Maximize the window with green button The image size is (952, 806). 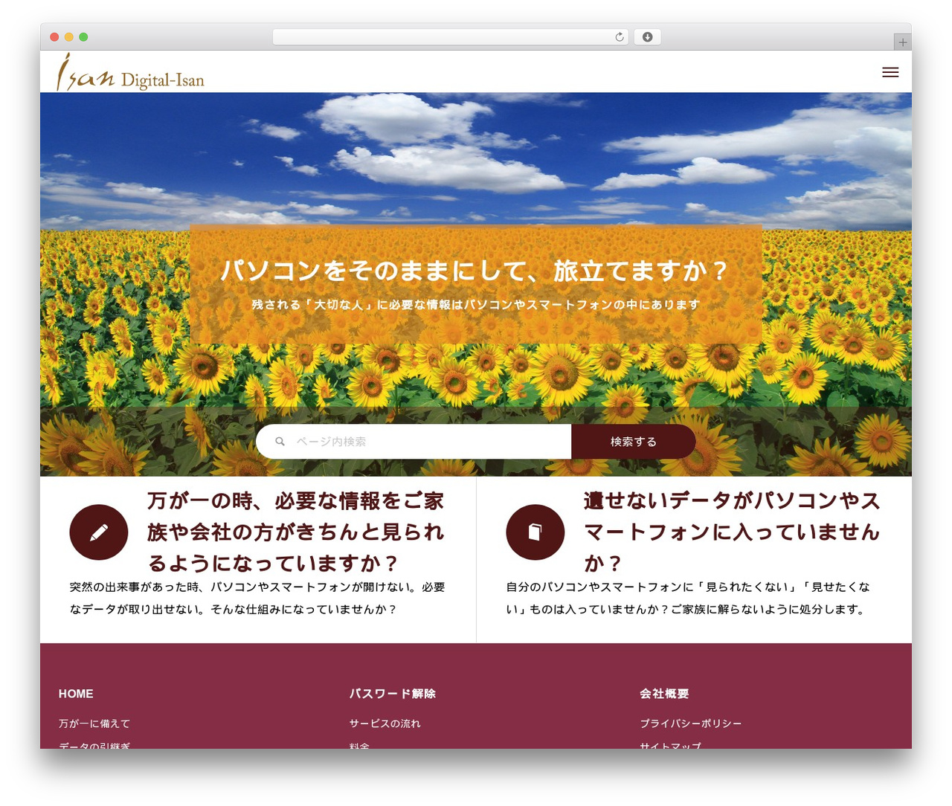[83, 37]
